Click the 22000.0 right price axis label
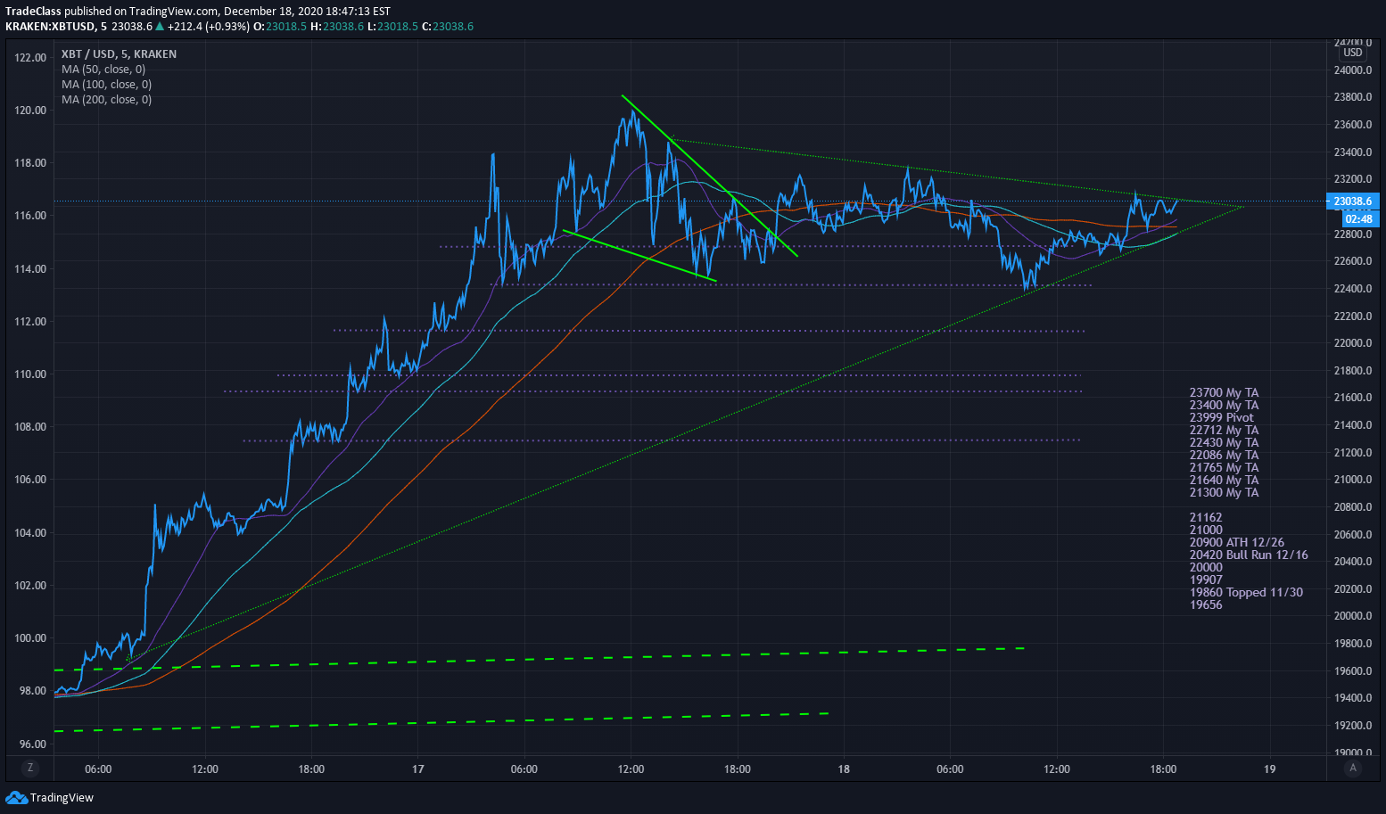 point(1352,343)
